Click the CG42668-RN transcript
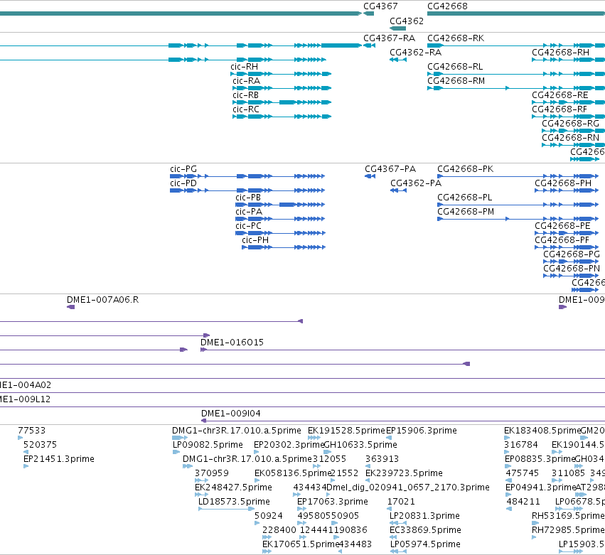Image resolution: width=605 pixels, height=555 pixels. pos(570,138)
